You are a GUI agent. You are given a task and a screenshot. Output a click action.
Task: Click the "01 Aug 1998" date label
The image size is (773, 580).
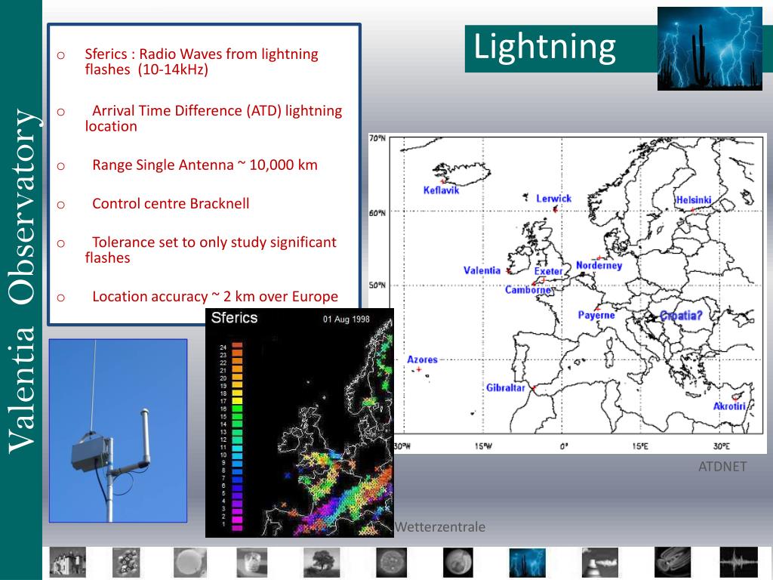[346, 319]
